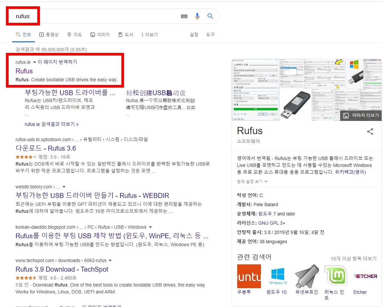Viewport: 383px width, 307px height.
Task: Click the Linux Mint logo related search
Action: tap(336, 276)
